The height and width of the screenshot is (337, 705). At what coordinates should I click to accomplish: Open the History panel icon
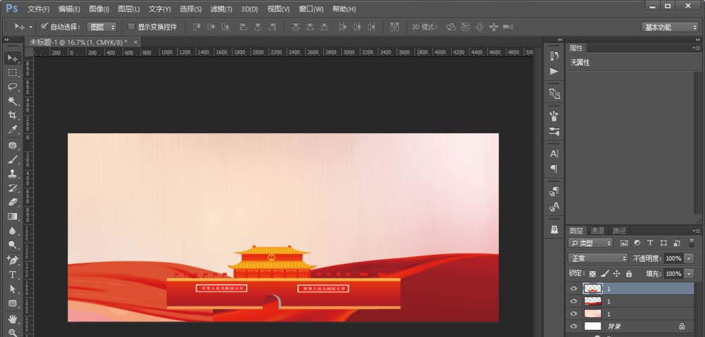[554, 56]
